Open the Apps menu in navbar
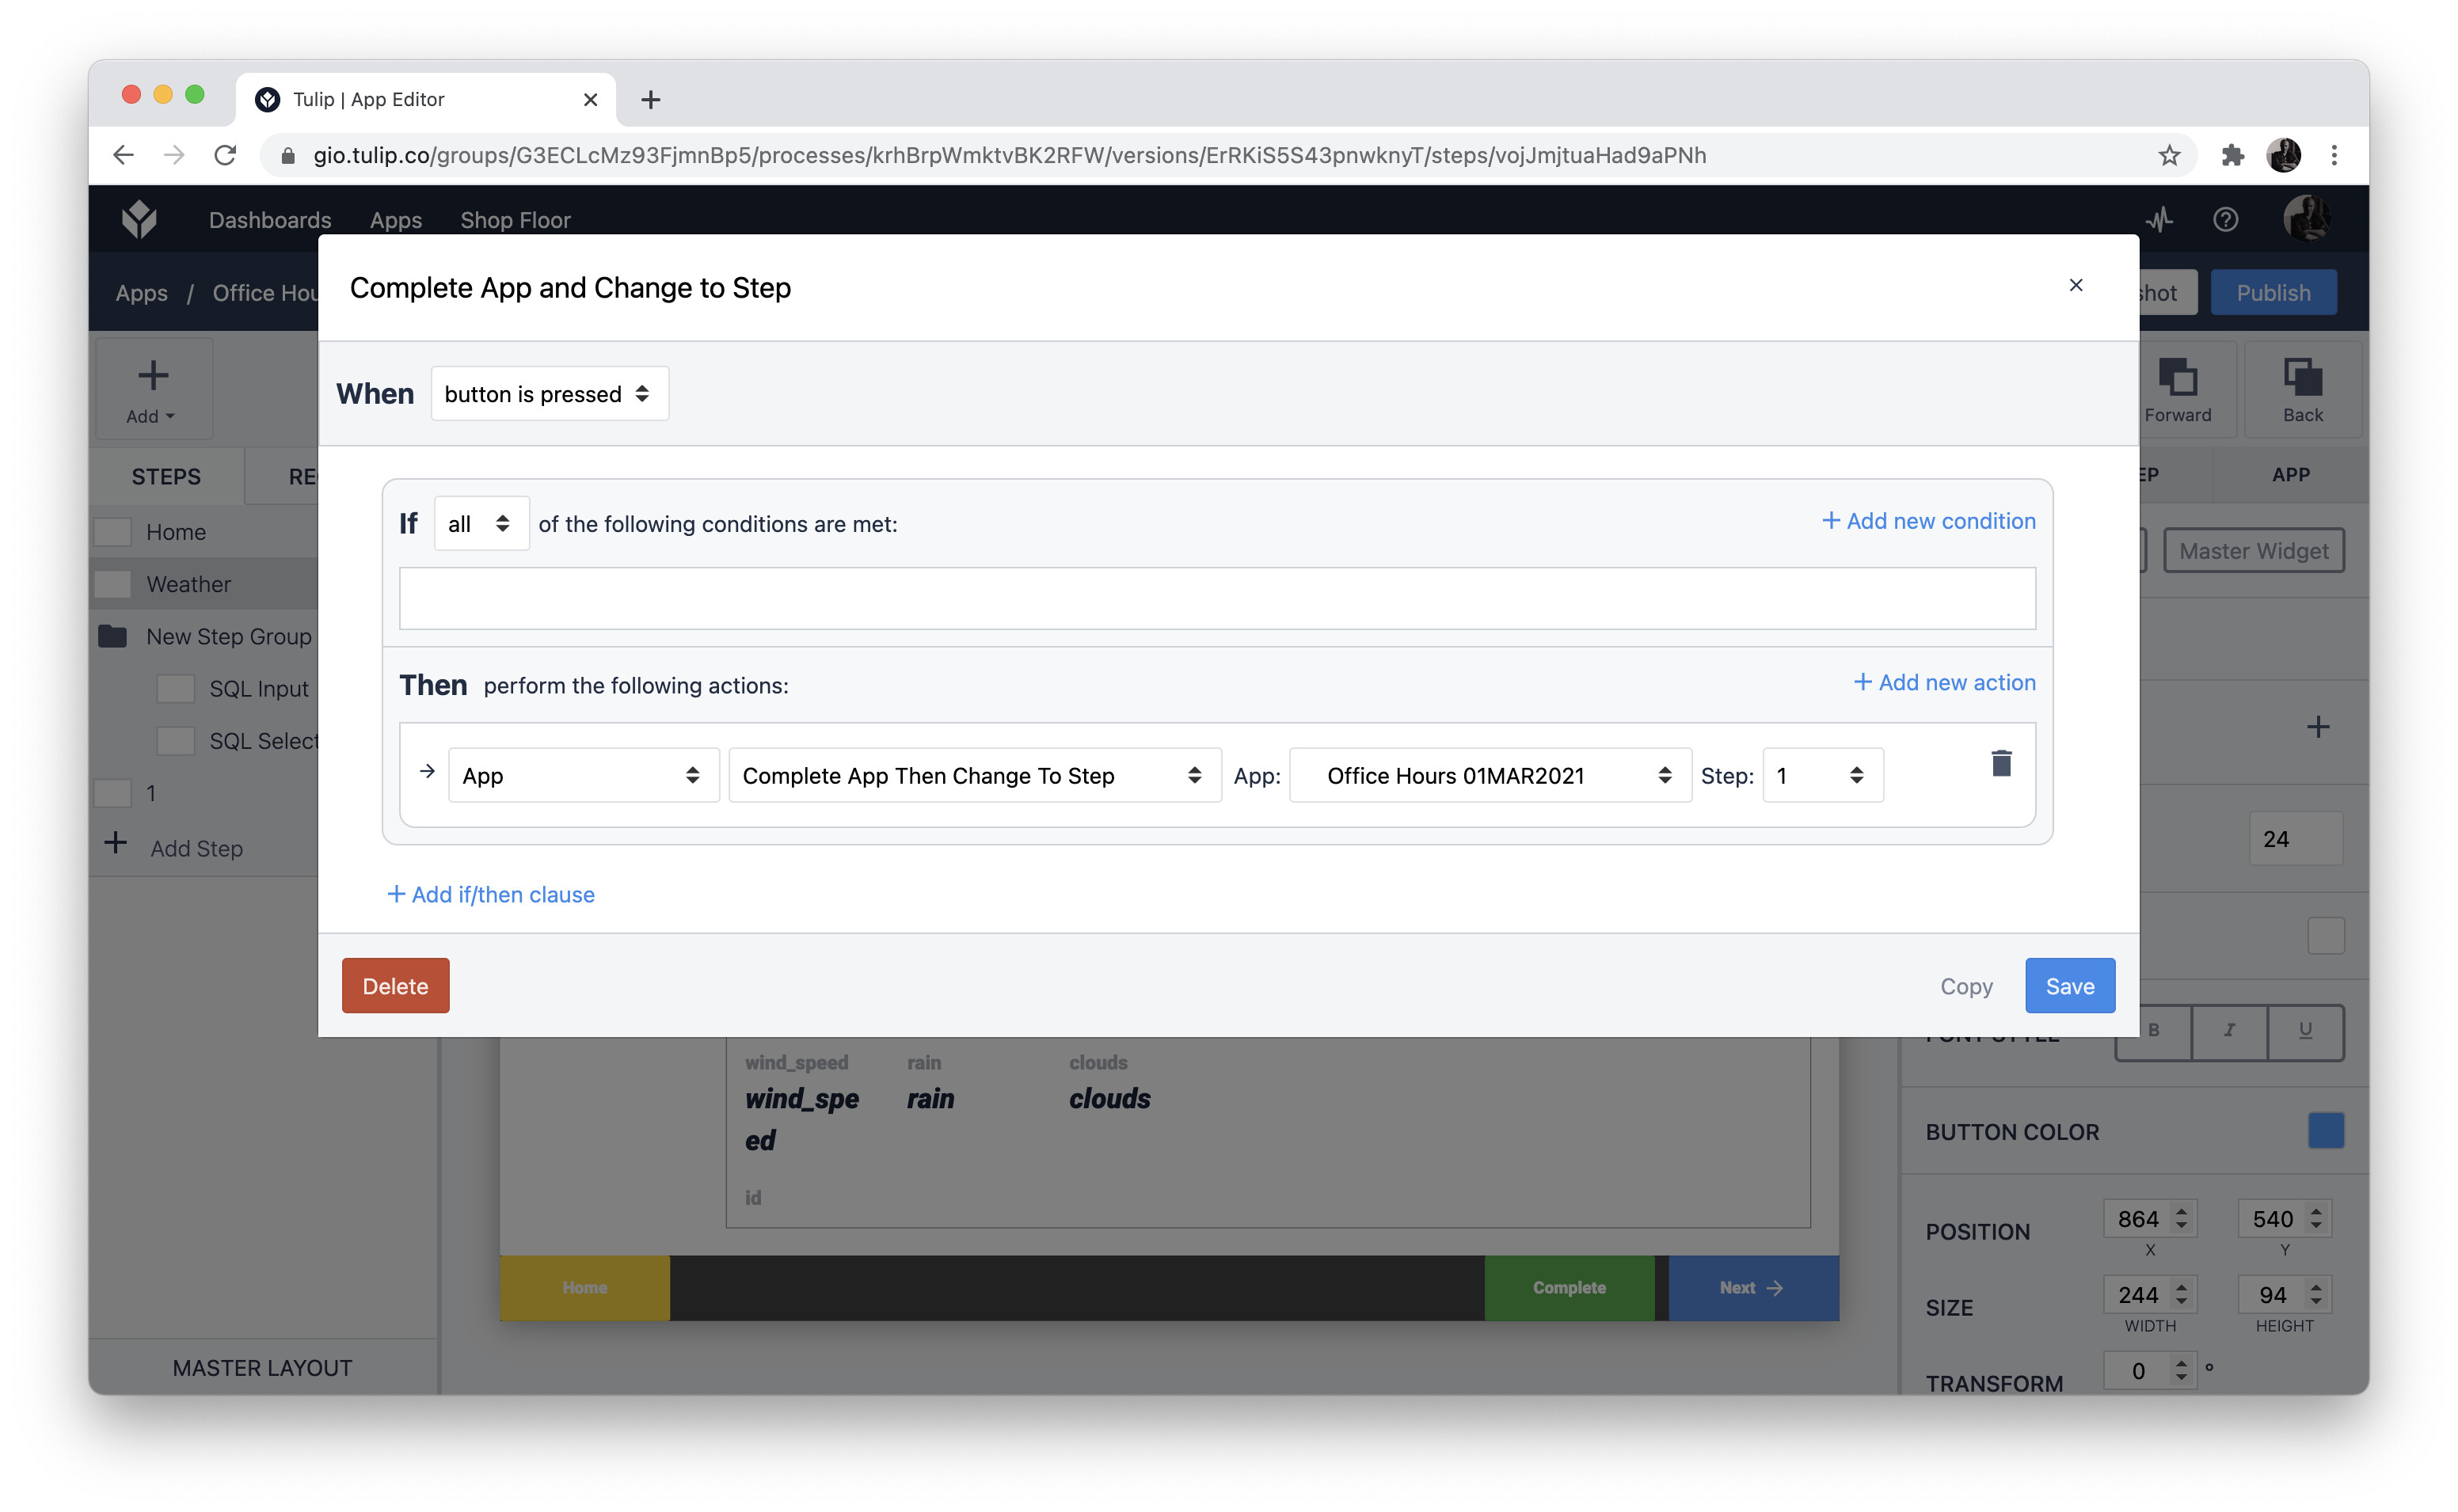 click(x=396, y=219)
